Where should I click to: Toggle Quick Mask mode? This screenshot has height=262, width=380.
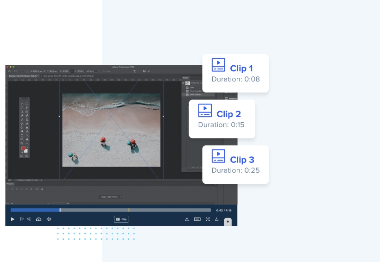[x=22, y=156]
